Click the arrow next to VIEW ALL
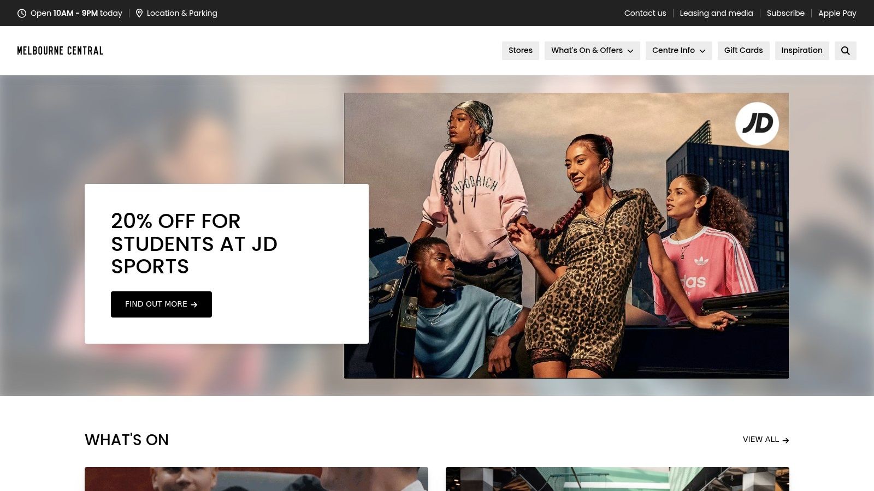Image resolution: width=874 pixels, height=491 pixels. [786, 440]
